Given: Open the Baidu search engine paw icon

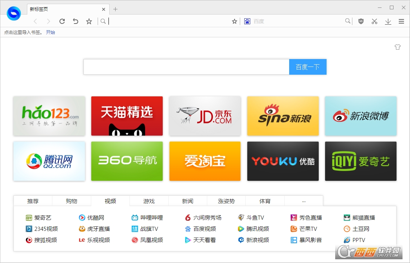Looking at the screenshot, I should point(247,21).
